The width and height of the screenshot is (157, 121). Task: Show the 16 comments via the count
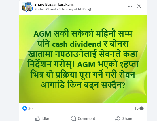point(137,108)
